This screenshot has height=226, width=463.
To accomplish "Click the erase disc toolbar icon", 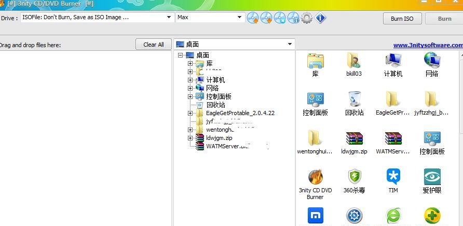I will 280,18.
